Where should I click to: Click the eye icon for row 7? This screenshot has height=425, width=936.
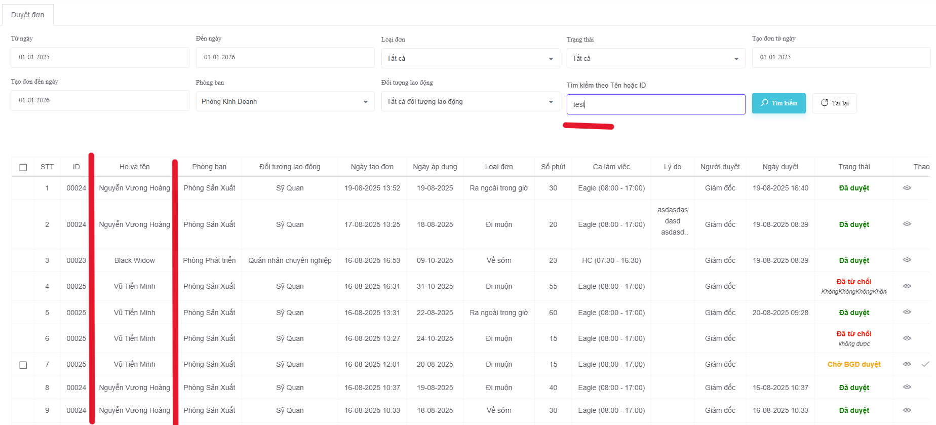click(907, 364)
